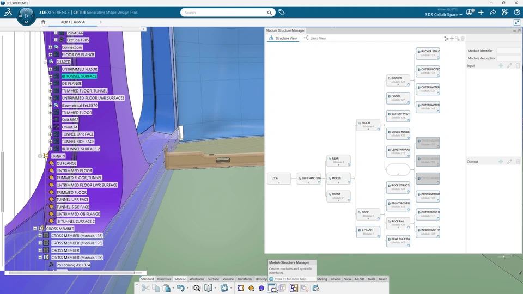
Task: Select UNTRIMMED OB FLANGE output
Action: 78,214
